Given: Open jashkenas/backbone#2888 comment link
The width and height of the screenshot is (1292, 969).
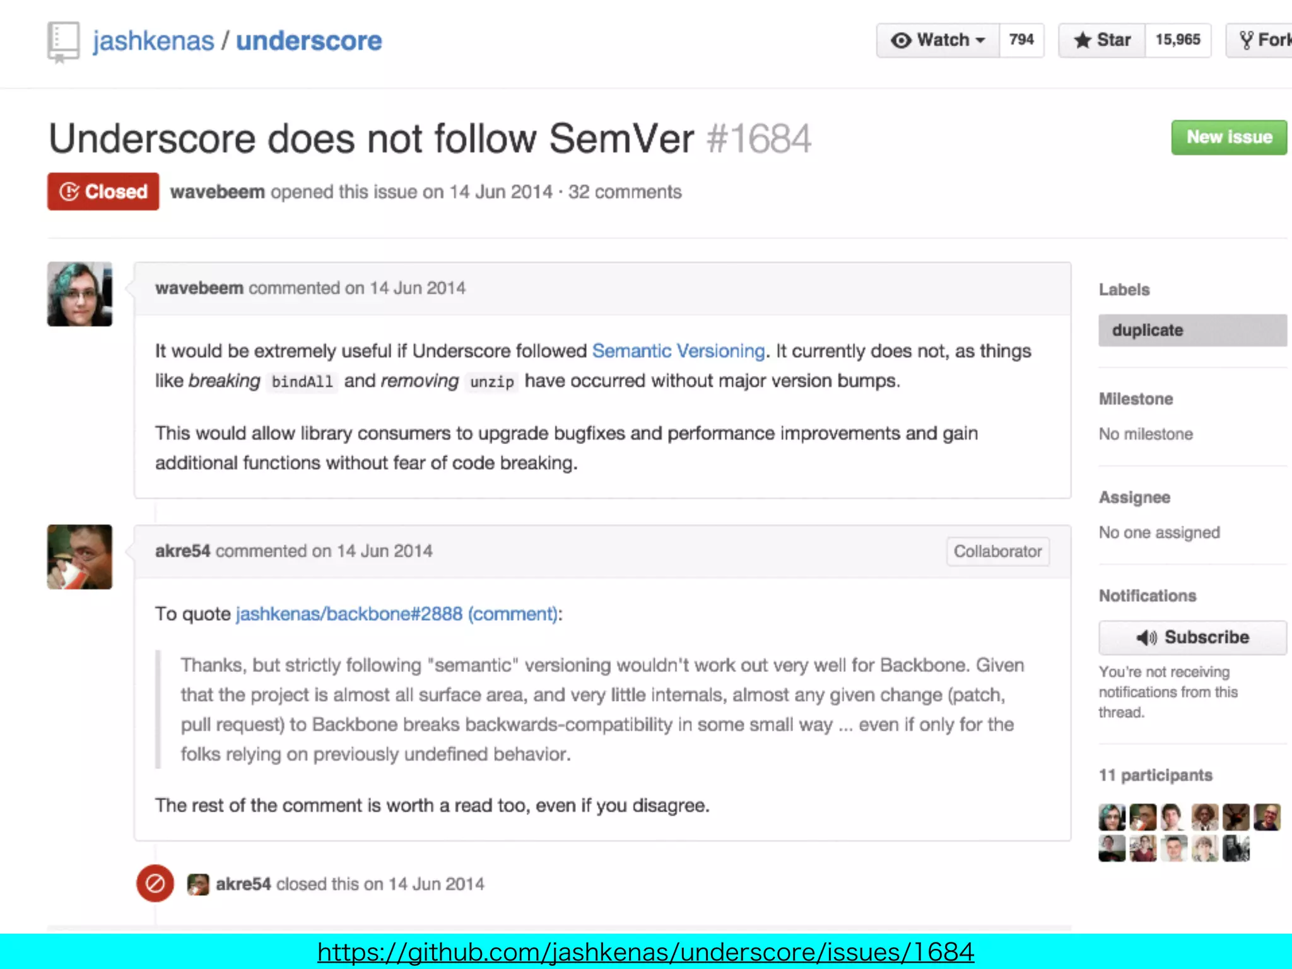Looking at the screenshot, I should (397, 614).
